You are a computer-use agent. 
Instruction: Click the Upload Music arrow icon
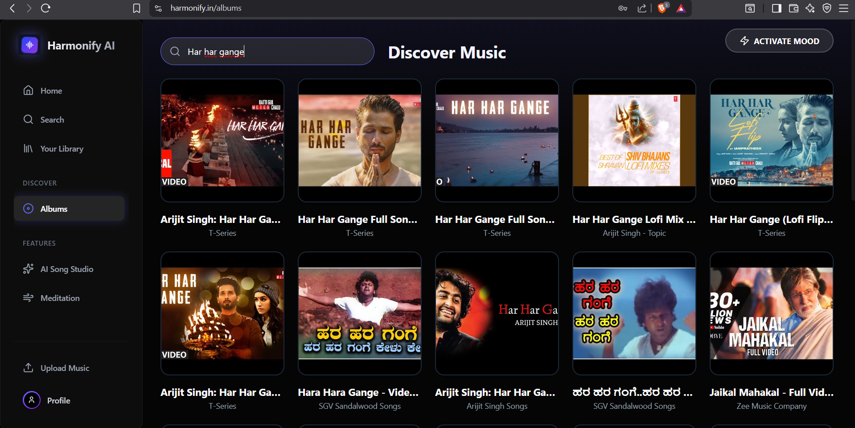[x=28, y=367]
